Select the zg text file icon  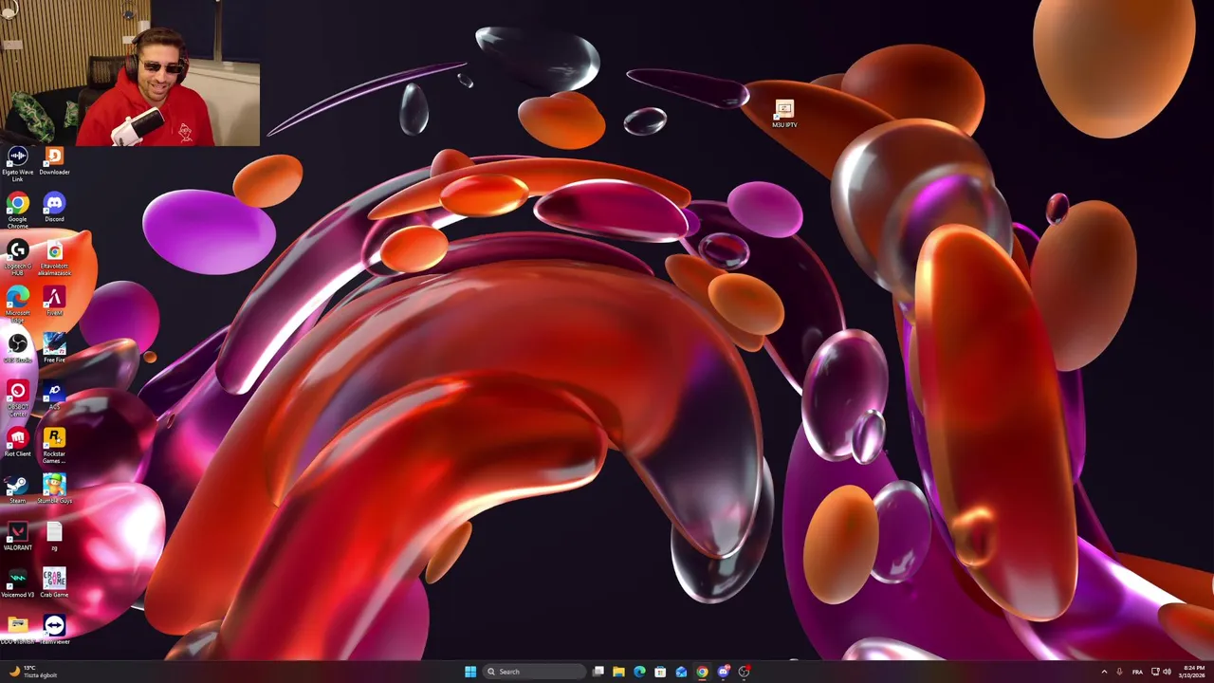pos(54,535)
